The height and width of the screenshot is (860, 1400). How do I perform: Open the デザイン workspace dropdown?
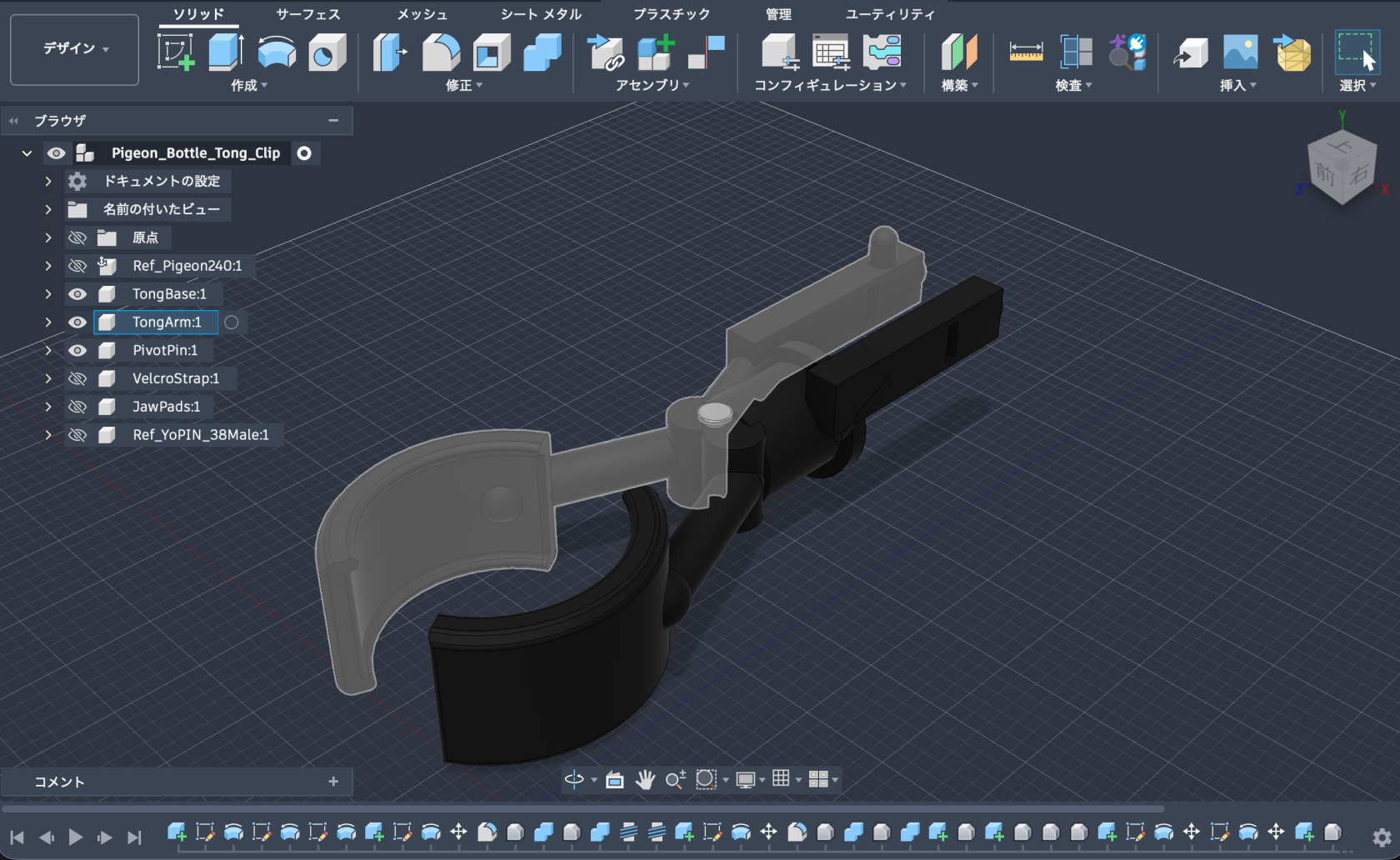(75, 49)
